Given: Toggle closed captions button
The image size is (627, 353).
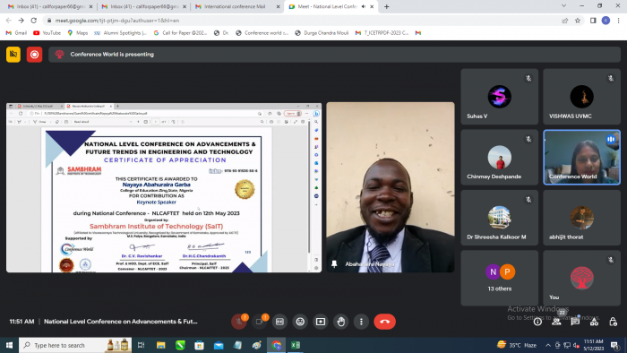Looking at the screenshot, I should tap(279, 322).
